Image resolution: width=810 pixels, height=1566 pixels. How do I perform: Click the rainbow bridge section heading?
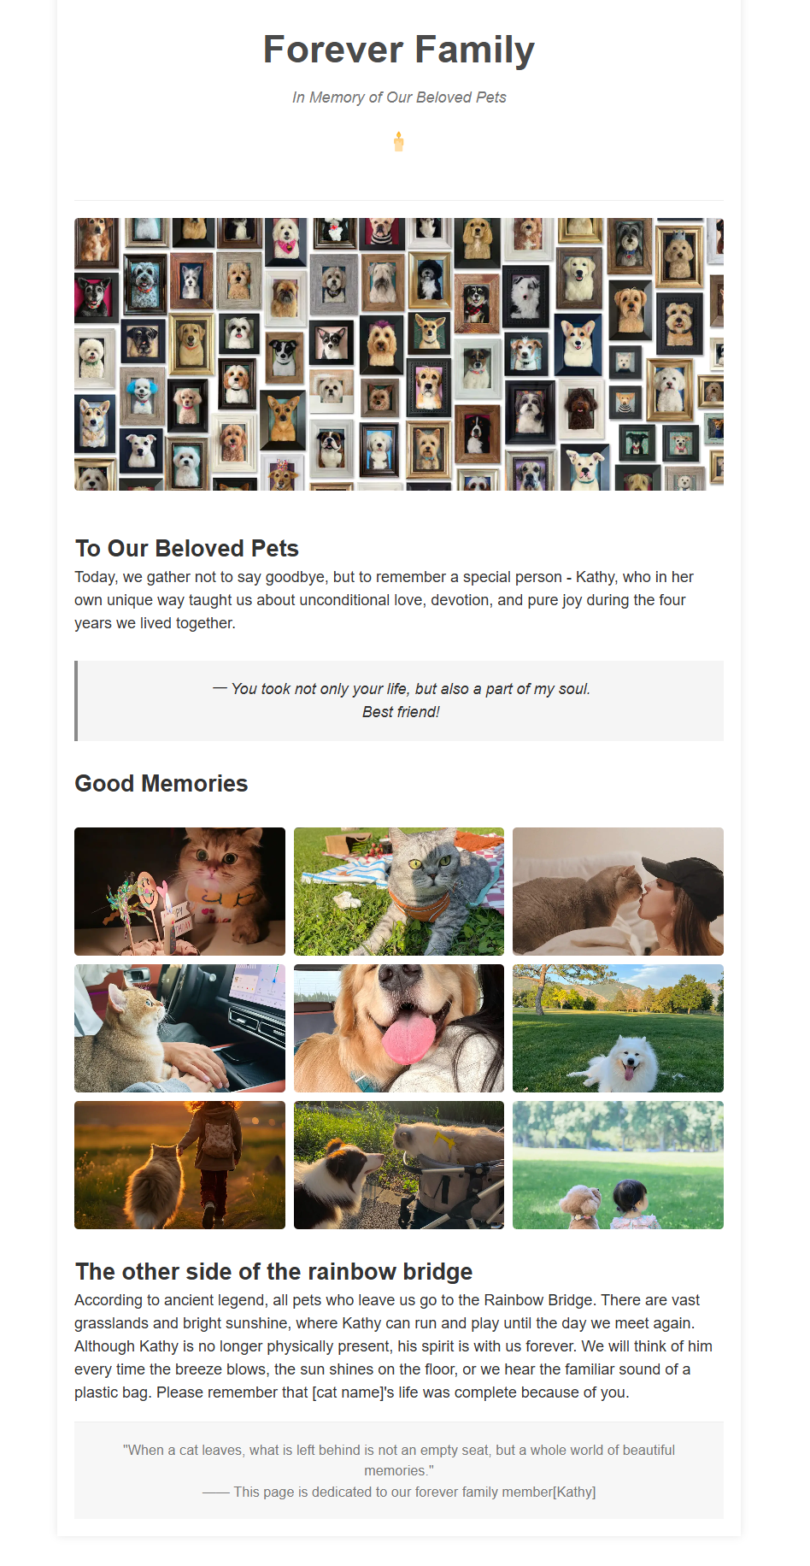click(273, 1271)
